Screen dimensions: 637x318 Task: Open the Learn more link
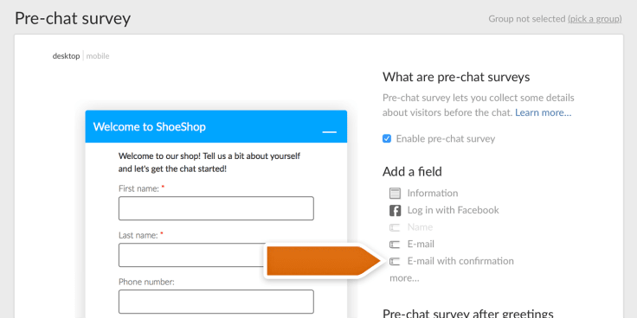[x=544, y=112]
